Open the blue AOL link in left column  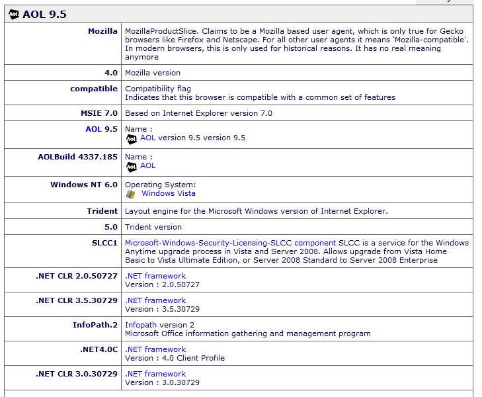tap(93, 129)
